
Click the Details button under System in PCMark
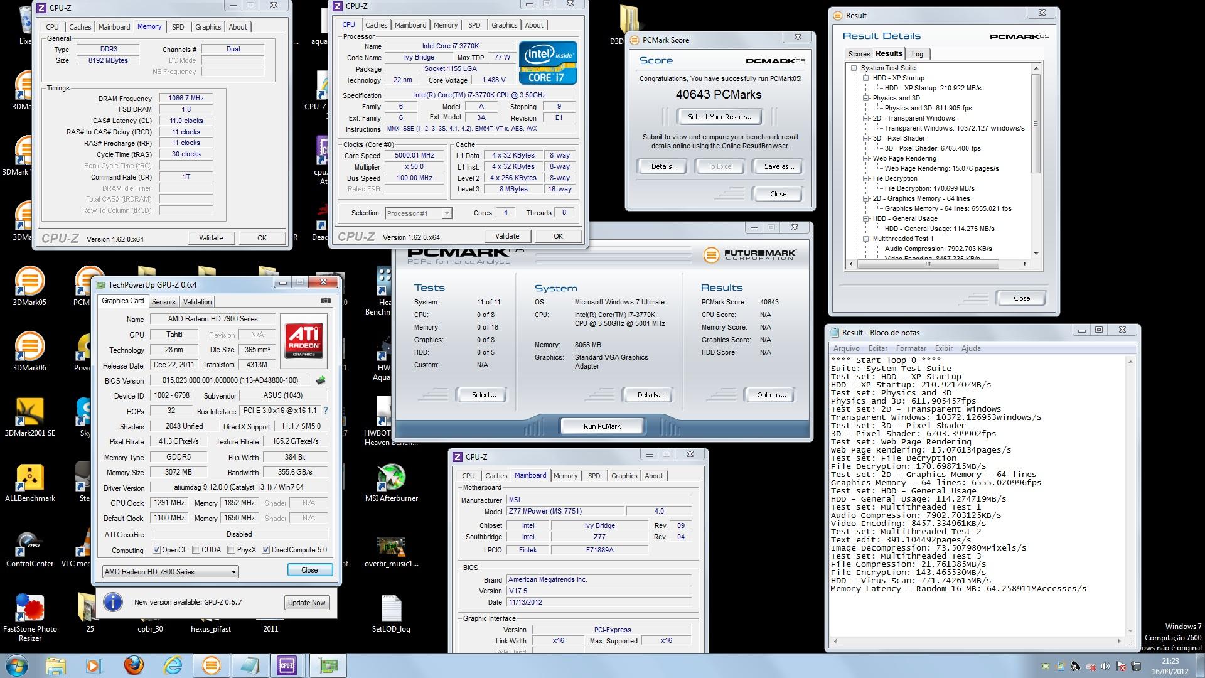click(650, 395)
